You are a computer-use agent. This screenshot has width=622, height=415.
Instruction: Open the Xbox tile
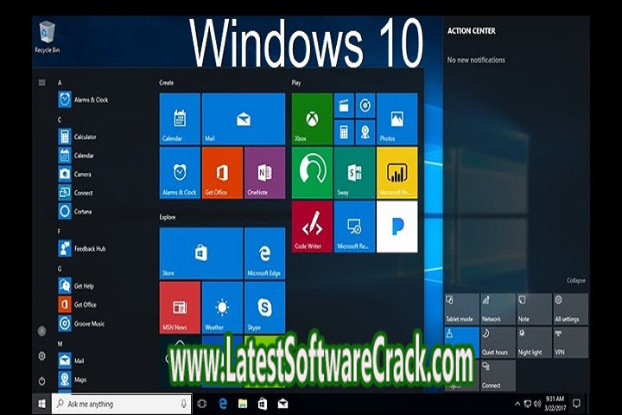(x=311, y=120)
